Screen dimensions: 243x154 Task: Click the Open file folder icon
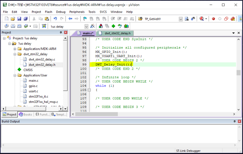[13, 19]
